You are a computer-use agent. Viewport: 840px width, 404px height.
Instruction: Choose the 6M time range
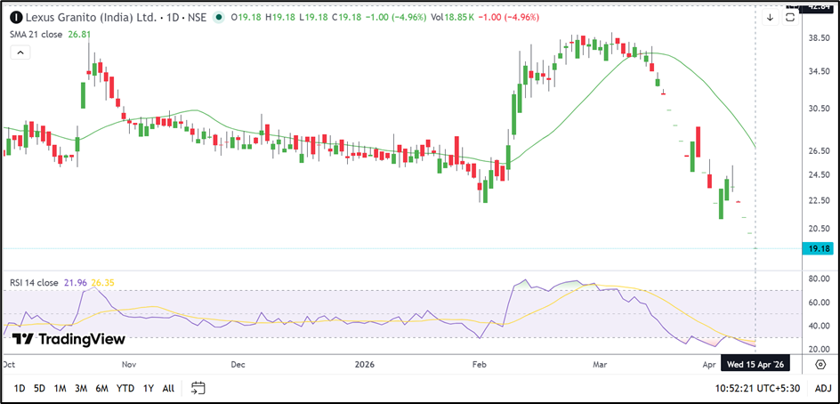click(102, 388)
